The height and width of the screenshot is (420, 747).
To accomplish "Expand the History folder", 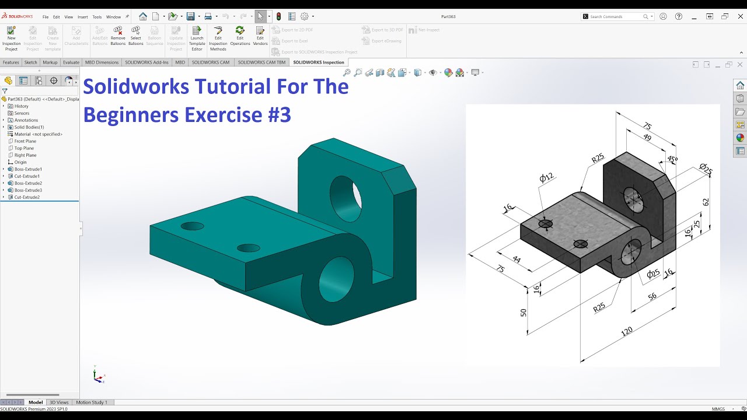I will click(4, 106).
